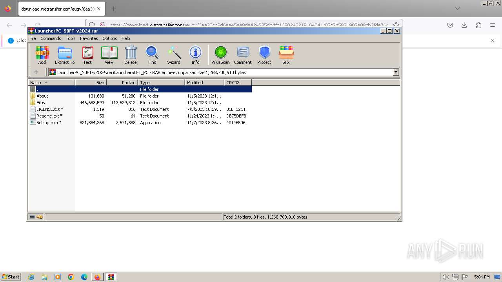
Task: Go up one folder level arrow
Action: [x=36, y=72]
